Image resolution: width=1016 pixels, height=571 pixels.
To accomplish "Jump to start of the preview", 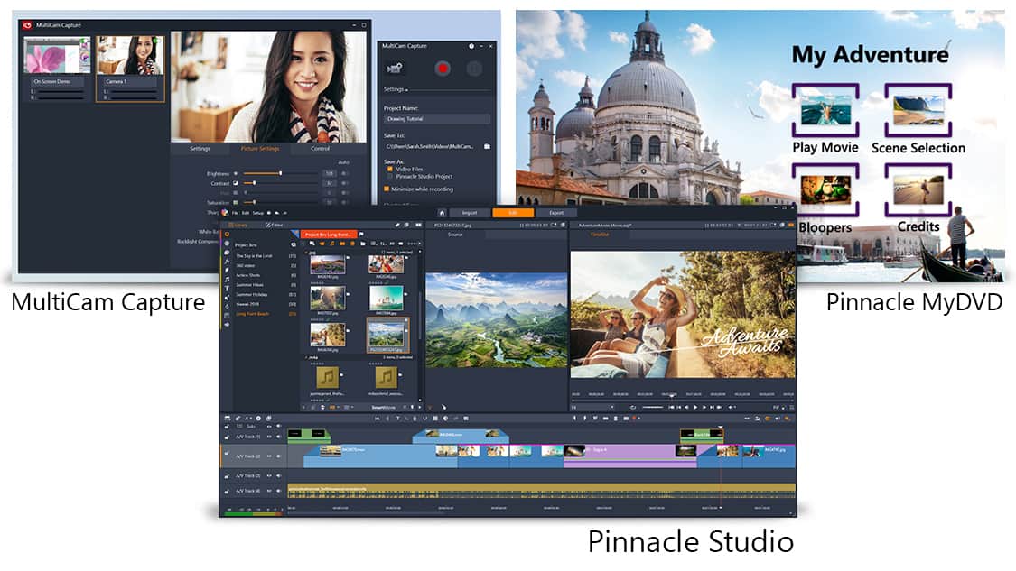I will pyautogui.click(x=671, y=407).
